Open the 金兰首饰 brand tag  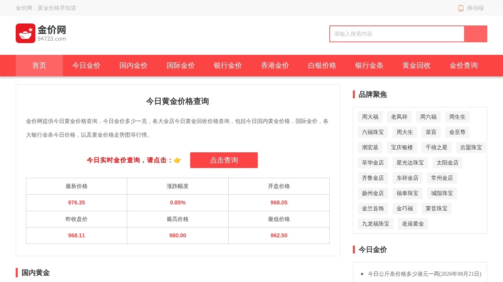pos(373,208)
